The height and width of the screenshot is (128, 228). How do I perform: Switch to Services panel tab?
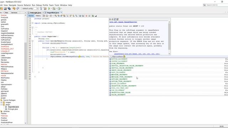point(14,13)
